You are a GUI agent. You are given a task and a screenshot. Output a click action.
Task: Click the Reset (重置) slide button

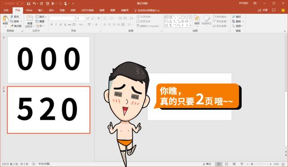click(40, 21)
